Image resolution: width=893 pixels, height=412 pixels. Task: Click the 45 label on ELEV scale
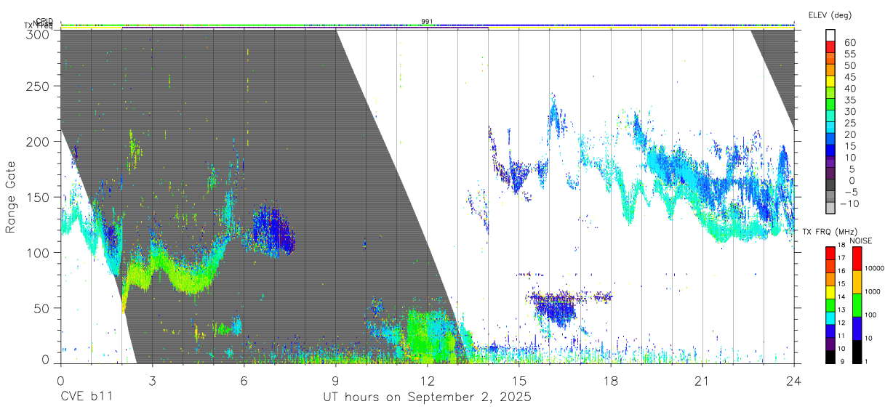pos(850,77)
